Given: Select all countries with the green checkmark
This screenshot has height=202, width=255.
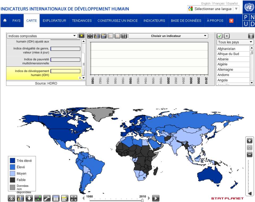Looking at the screenshot, I should pyautogui.click(x=220, y=36).
